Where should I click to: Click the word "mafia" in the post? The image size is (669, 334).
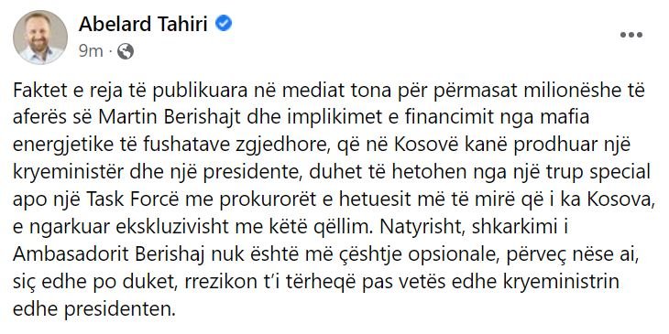(567, 117)
